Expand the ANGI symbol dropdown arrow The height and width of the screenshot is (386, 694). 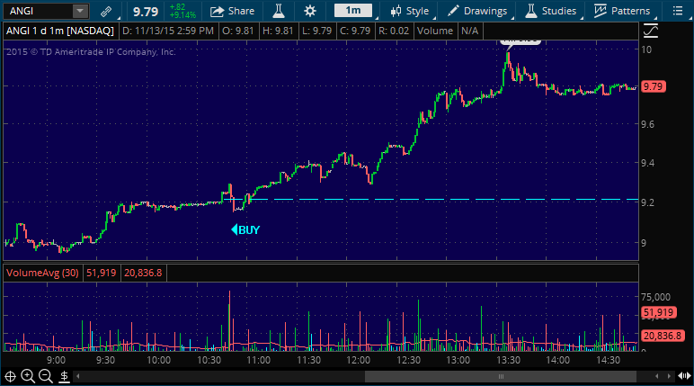[80, 11]
